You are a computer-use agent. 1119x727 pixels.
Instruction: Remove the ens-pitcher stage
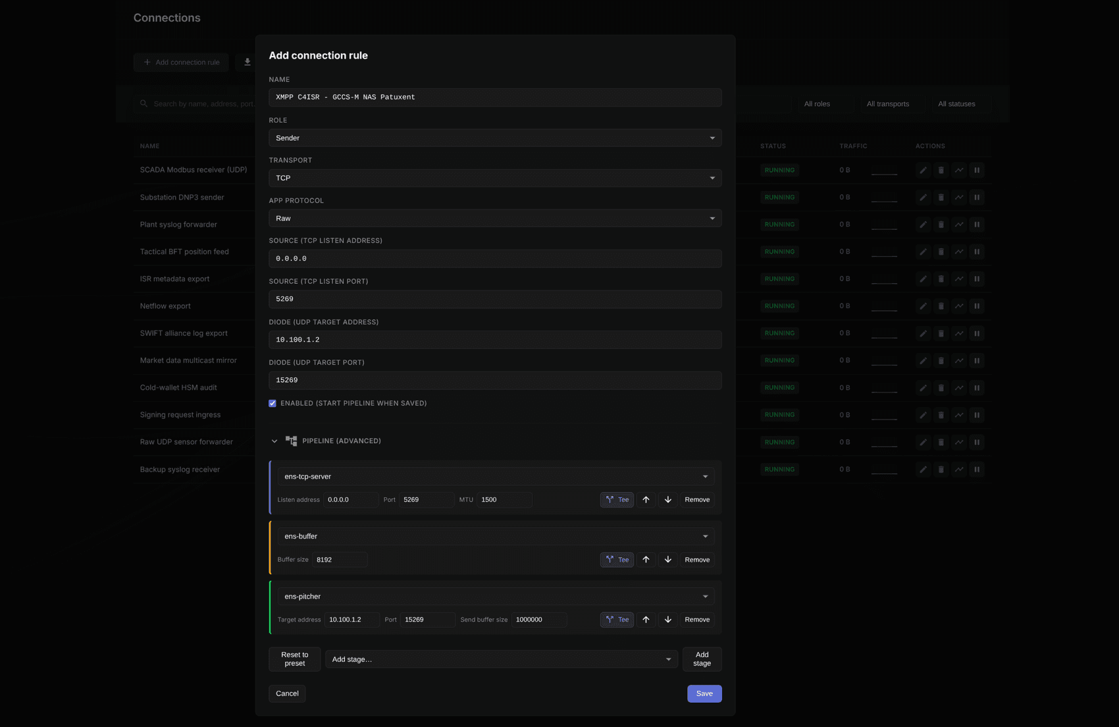pos(697,620)
